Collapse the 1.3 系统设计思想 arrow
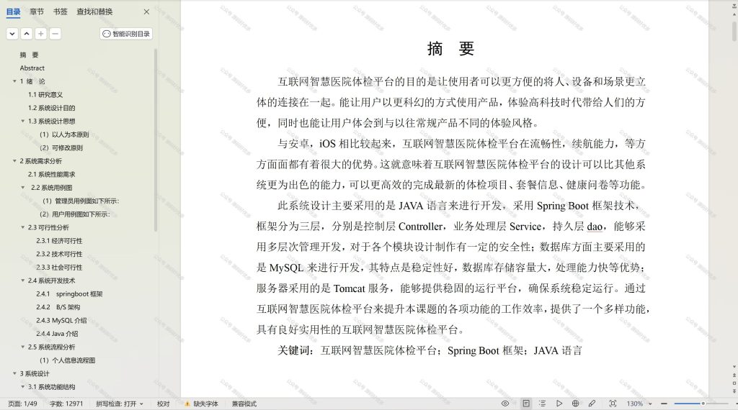Viewport: 738px width, 410px height. [22, 121]
